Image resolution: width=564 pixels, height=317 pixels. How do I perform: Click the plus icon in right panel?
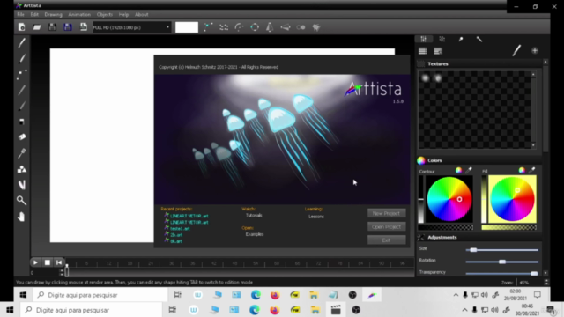coord(535,51)
